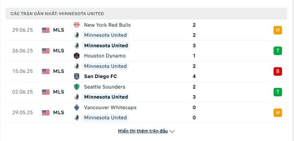Click the New York Red Bulls team logo

[76, 25]
